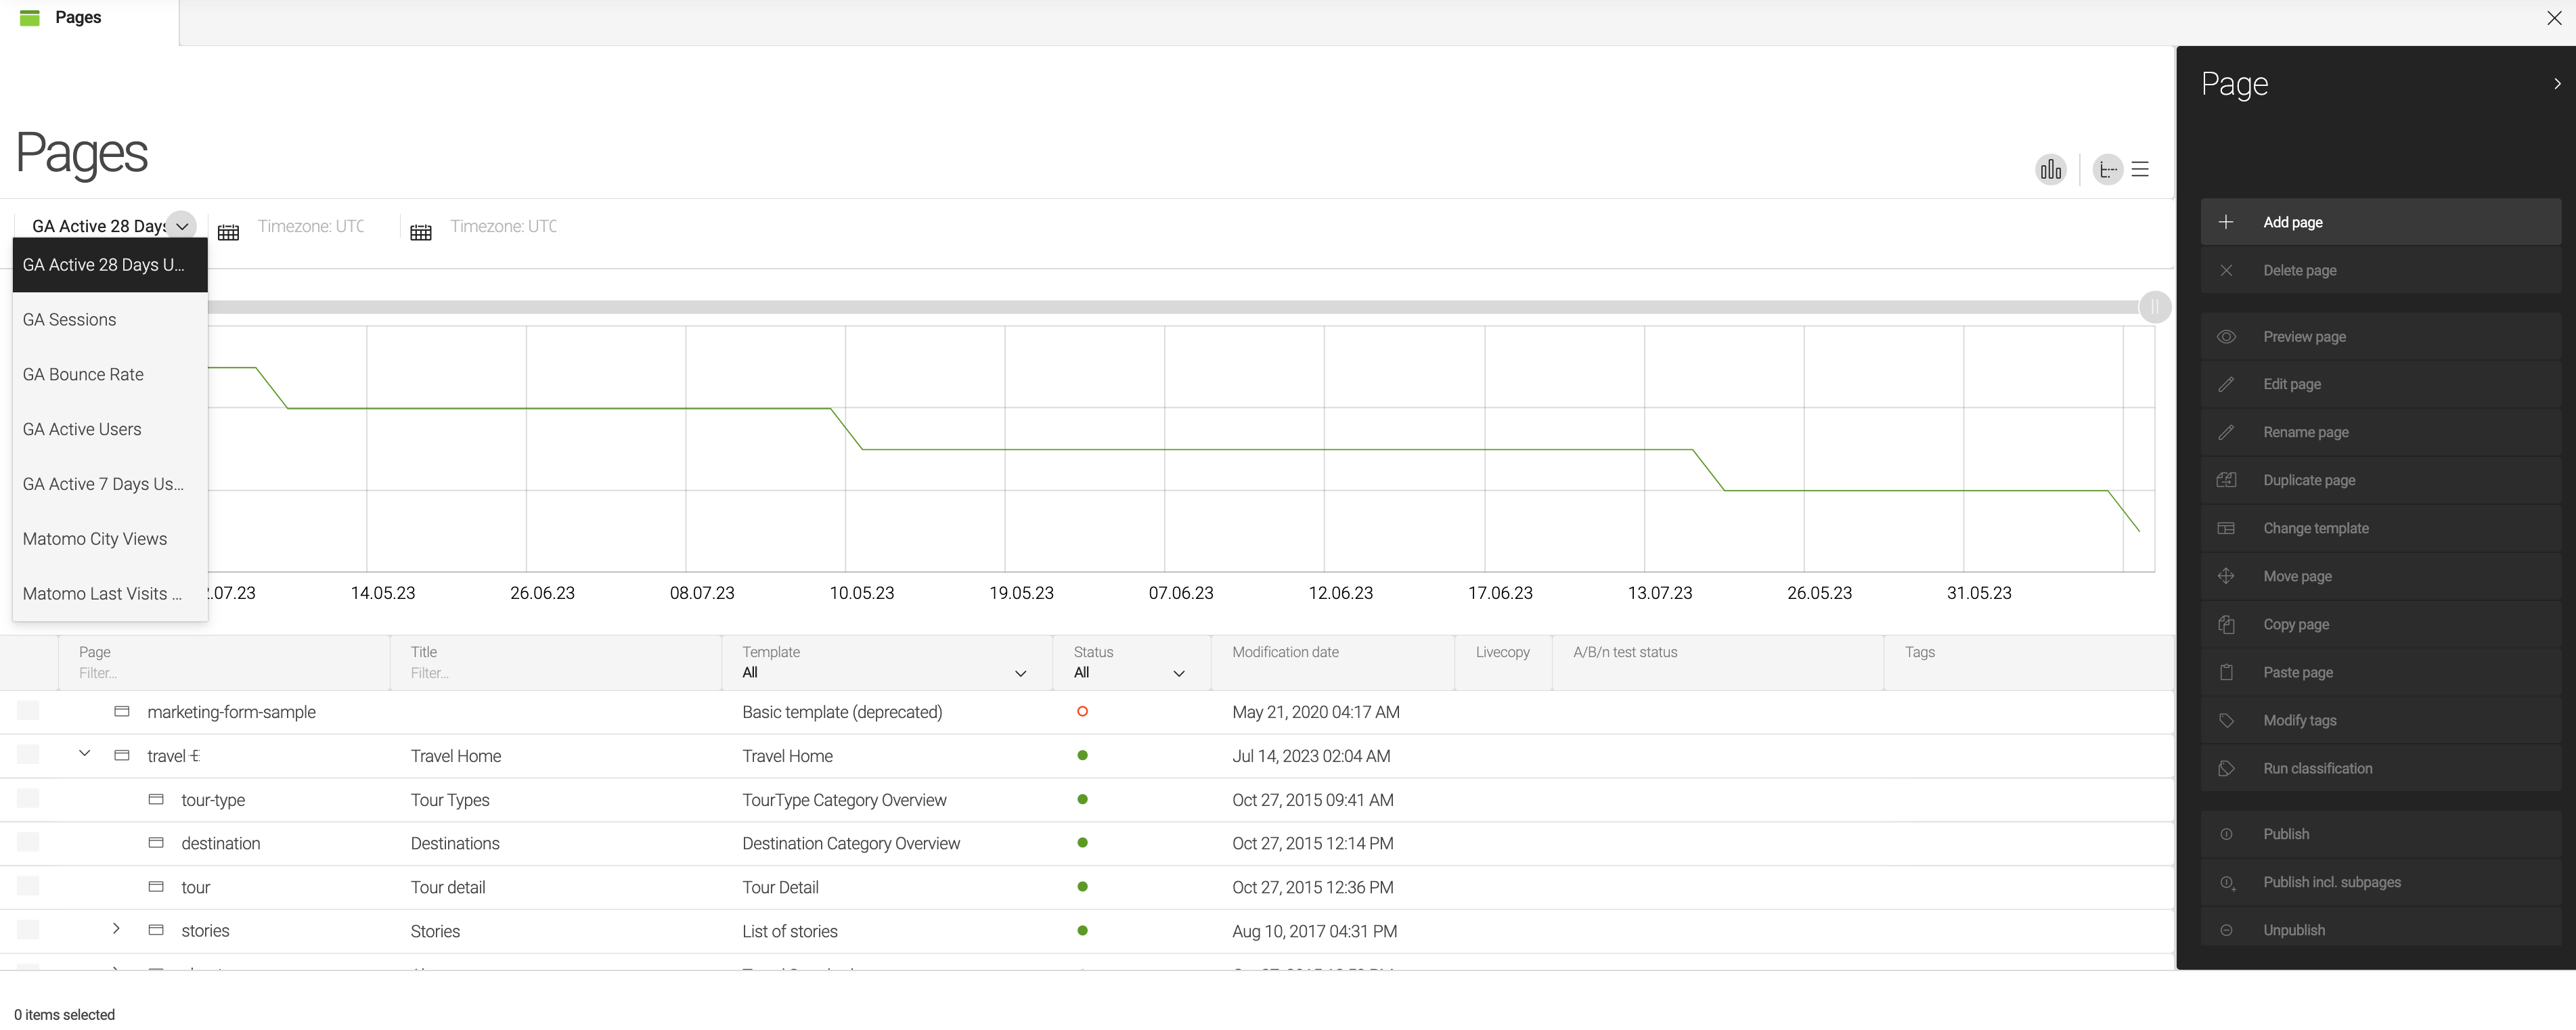Image resolution: width=2576 pixels, height=1030 pixels.
Task: Click the column layout icon
Action: (2141, 168)
